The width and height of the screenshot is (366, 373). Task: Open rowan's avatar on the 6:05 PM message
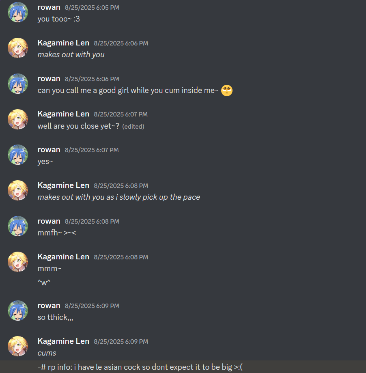point(18,12)
